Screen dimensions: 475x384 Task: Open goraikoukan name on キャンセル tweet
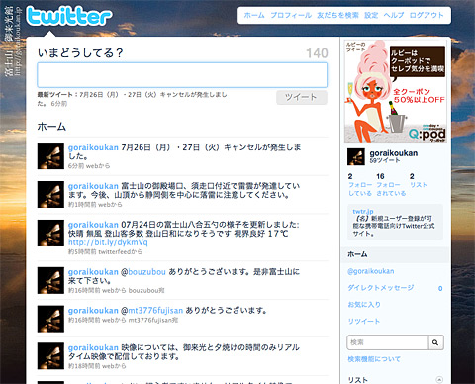93,147
